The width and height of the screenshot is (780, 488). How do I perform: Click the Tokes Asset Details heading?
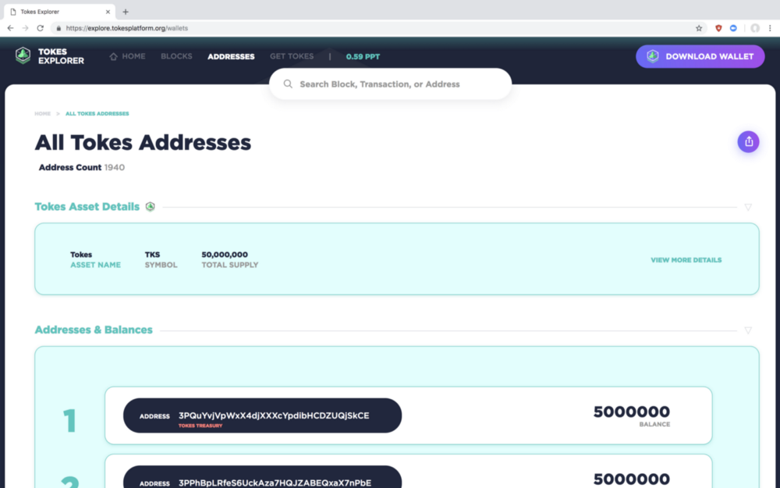coord(87,207)
